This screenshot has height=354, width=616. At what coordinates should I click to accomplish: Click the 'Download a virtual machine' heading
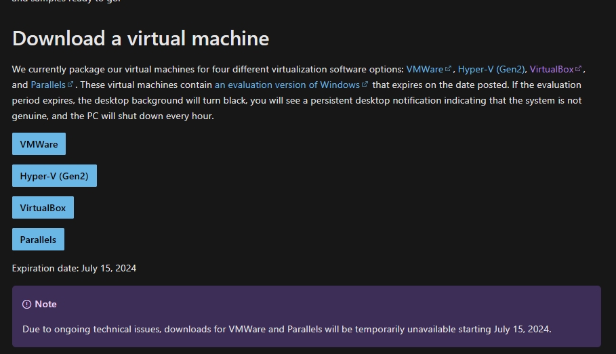pyautogui.click(x=141, y=39)
